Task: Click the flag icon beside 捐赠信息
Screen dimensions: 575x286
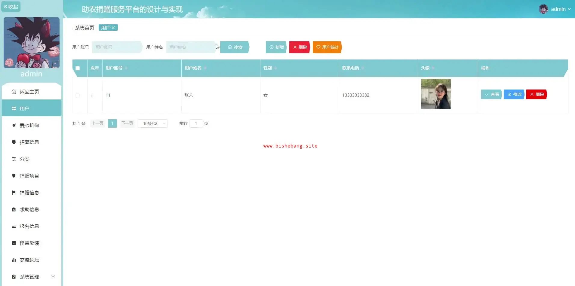Action: click(14, 193)
